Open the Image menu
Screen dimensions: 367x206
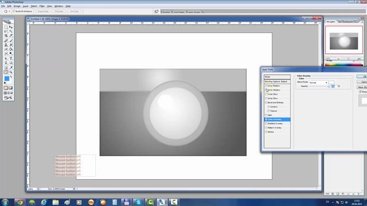pos(17,6)
